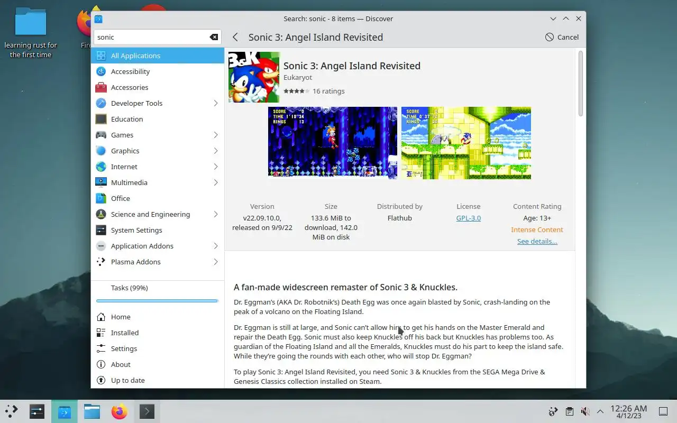Show hidden system tray icons
The width and height of the screenshot is (677, 423).
[600, 411]
